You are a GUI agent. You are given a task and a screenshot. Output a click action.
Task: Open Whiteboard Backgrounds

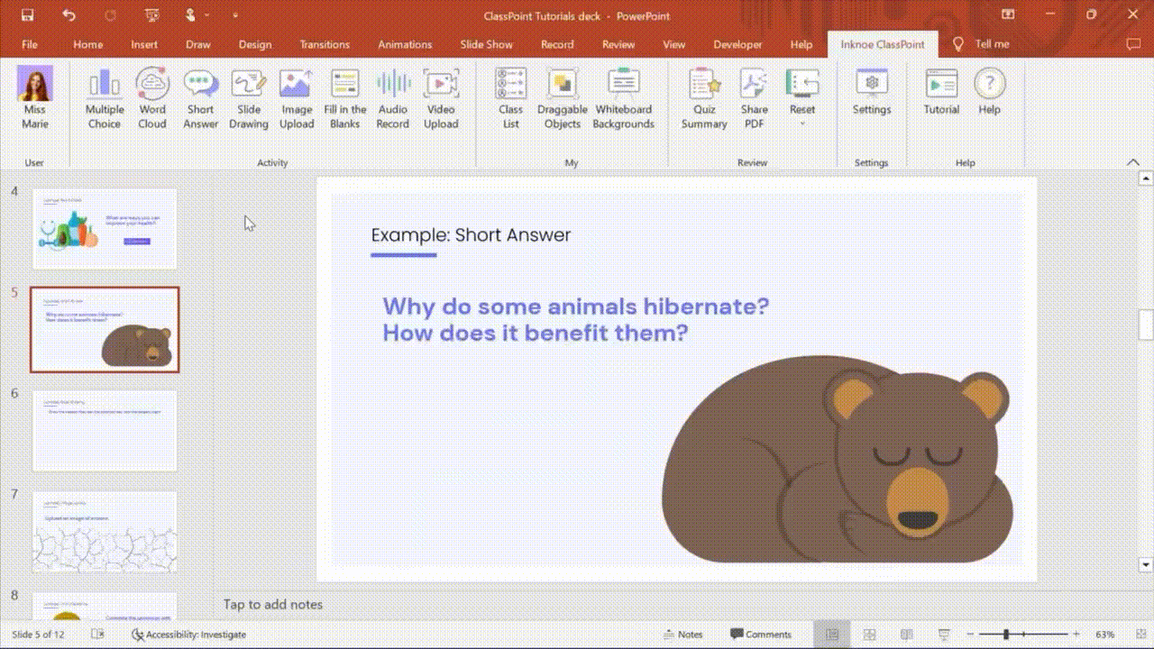click(623, 99)
